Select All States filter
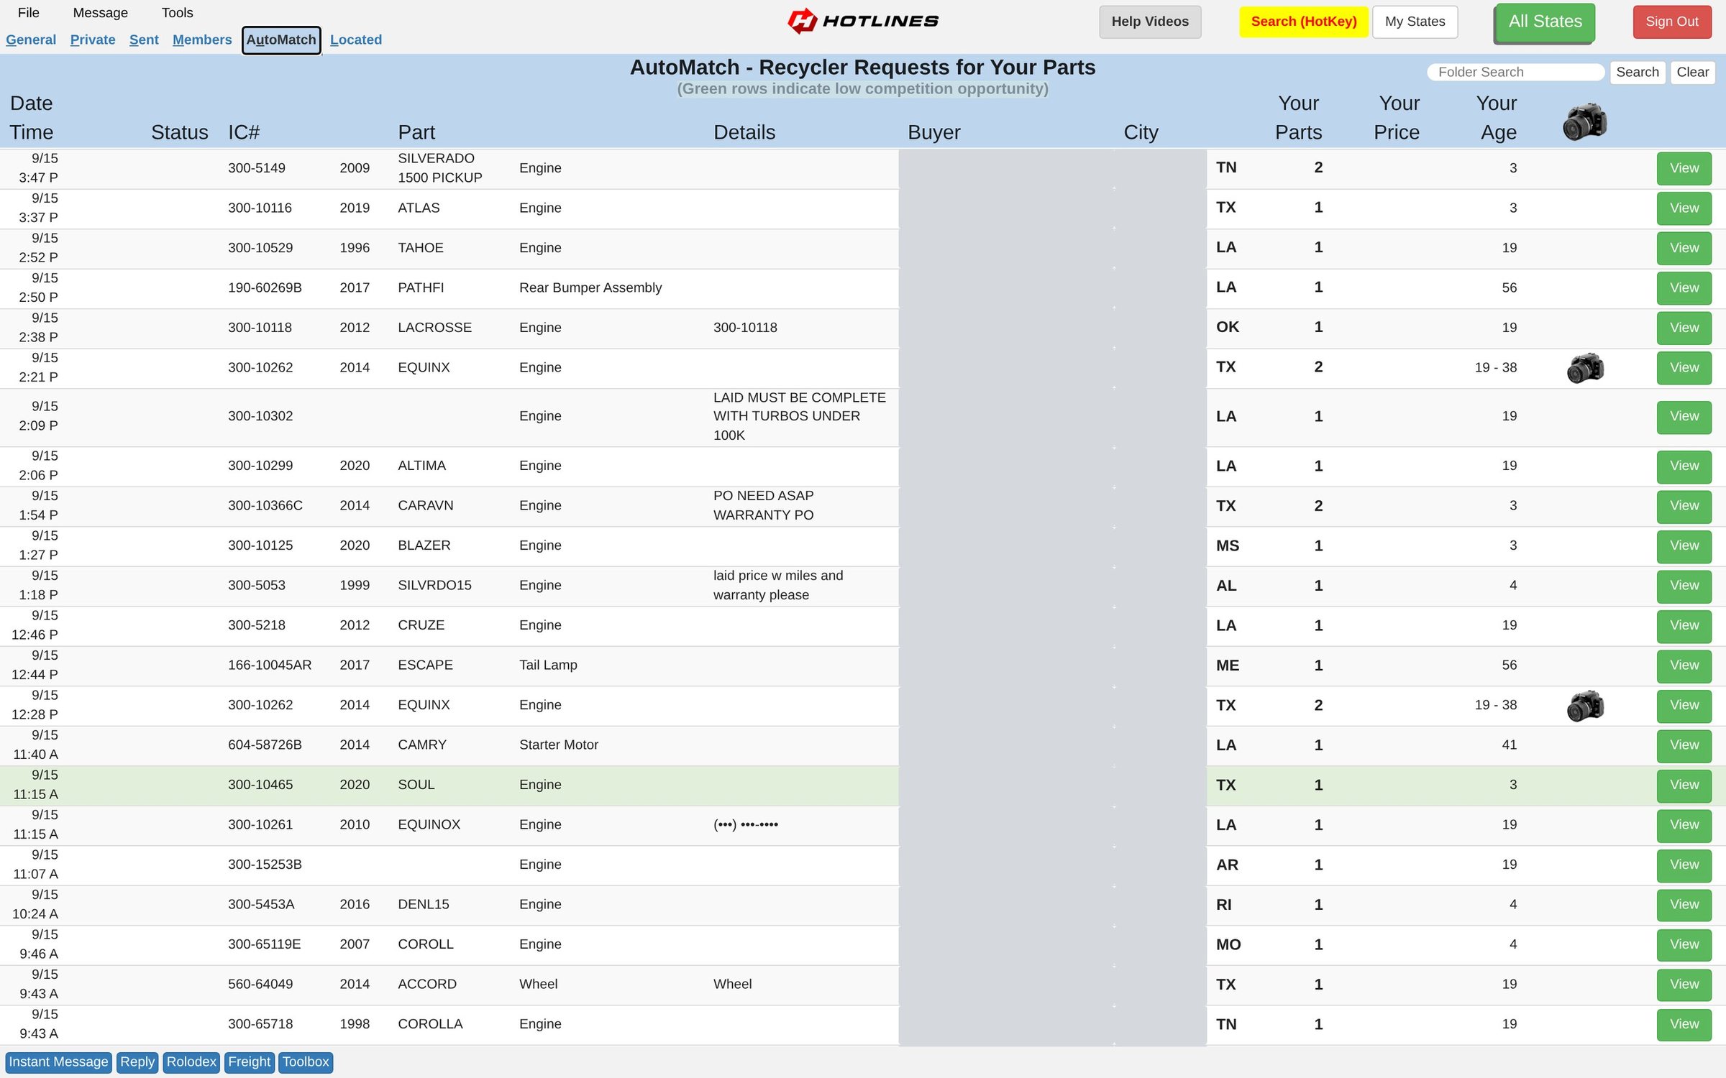Image resolution: width=1726 pixels, height=1078 pixels. pos(1545,22)
